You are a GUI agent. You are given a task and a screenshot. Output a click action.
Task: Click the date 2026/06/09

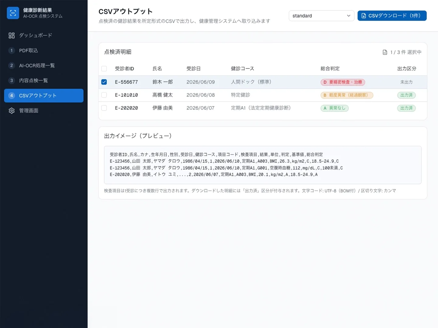(x=200, y=82)
